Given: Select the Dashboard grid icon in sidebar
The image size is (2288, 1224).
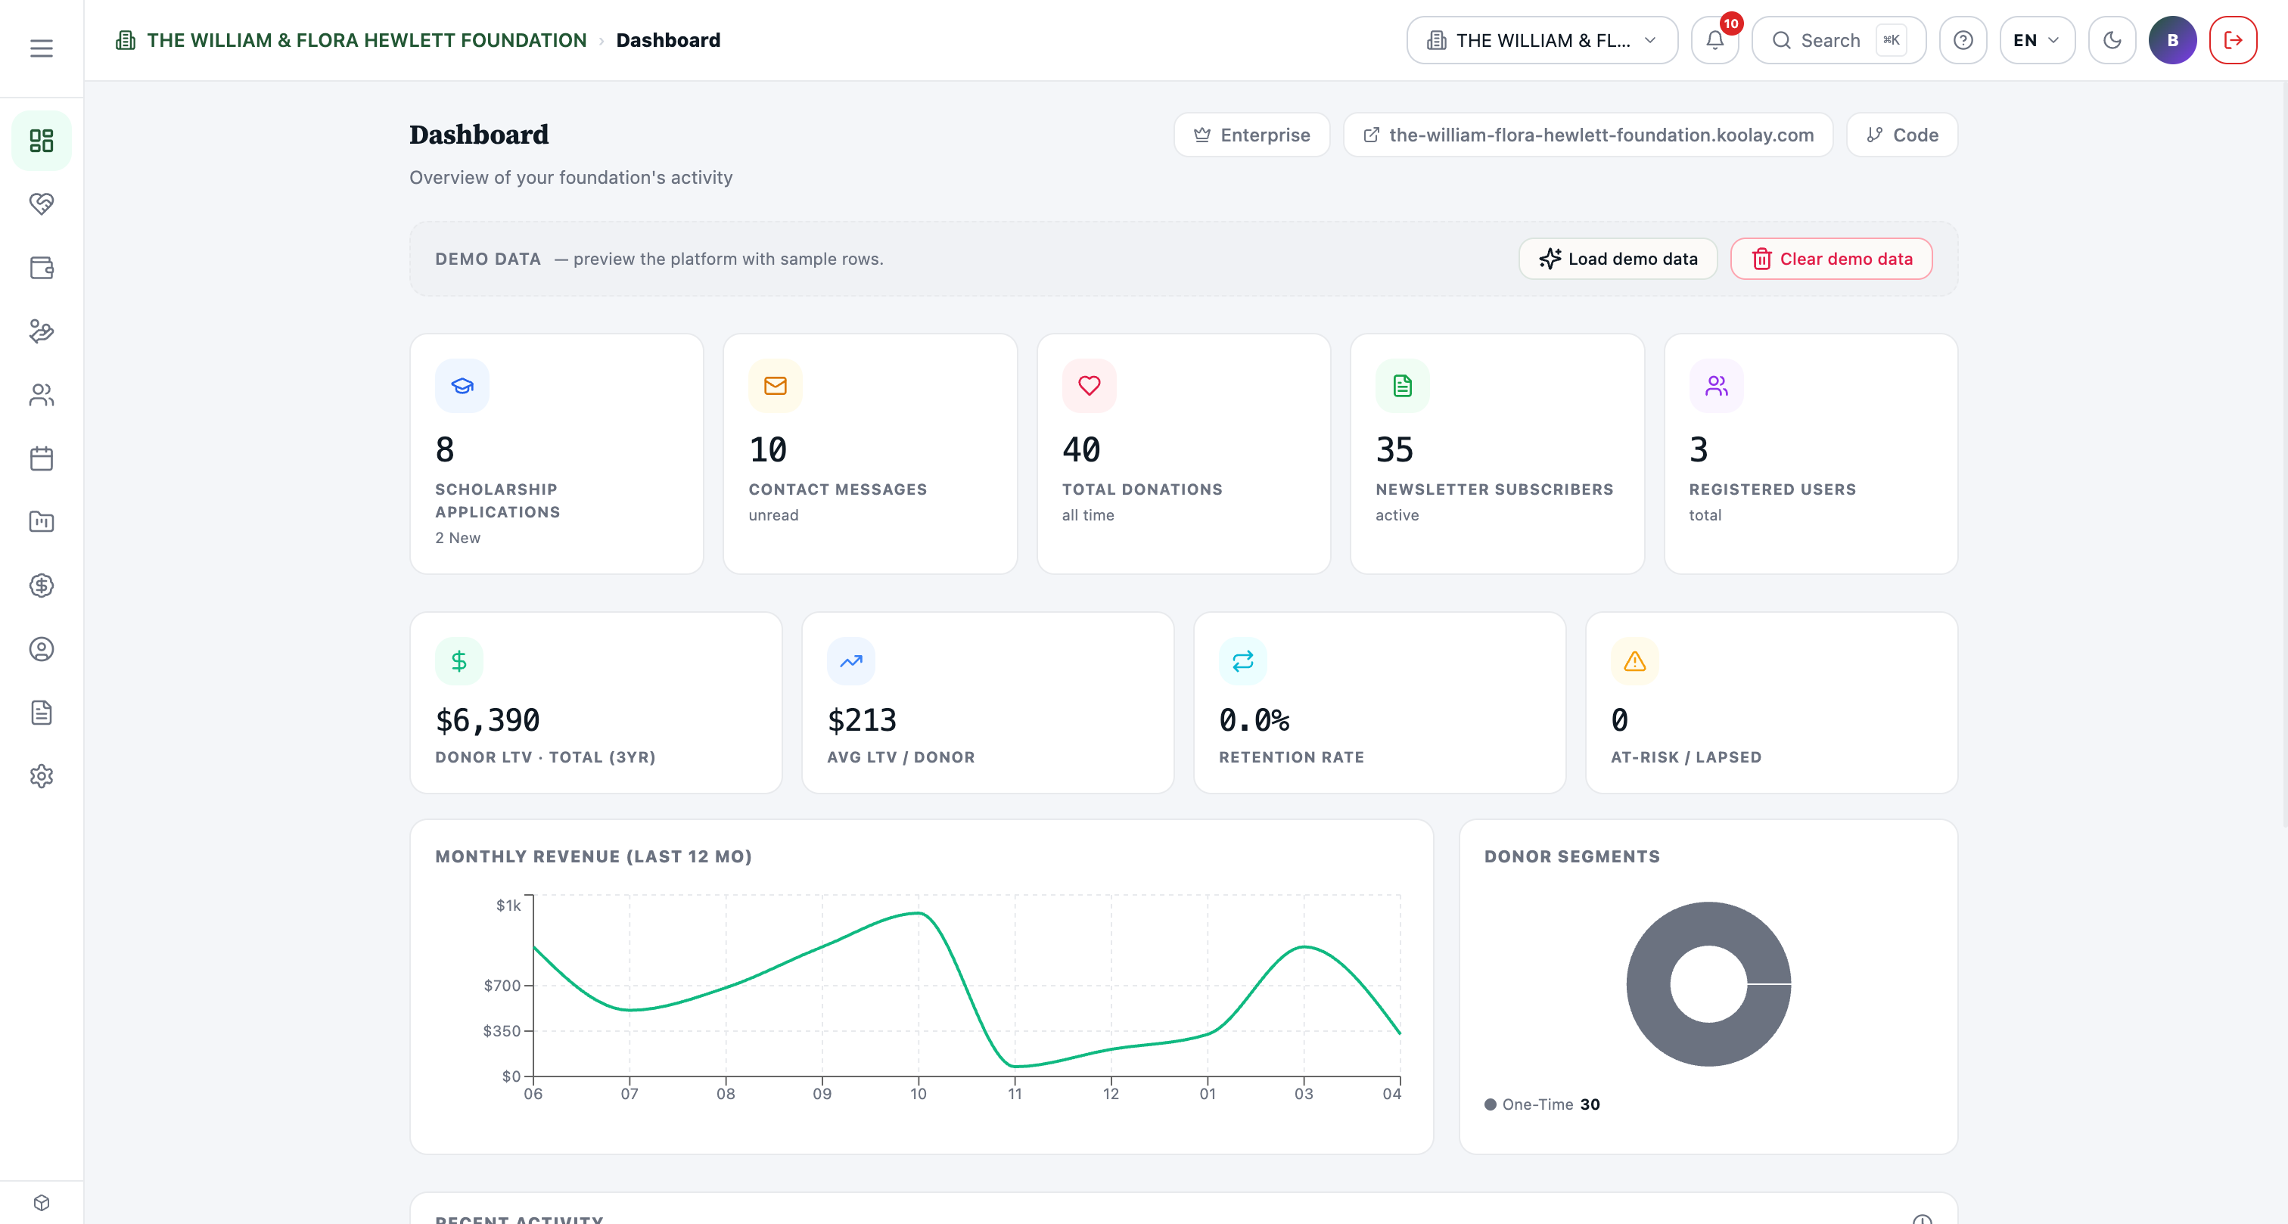Looking at the screenshot, I should point(41,141).
